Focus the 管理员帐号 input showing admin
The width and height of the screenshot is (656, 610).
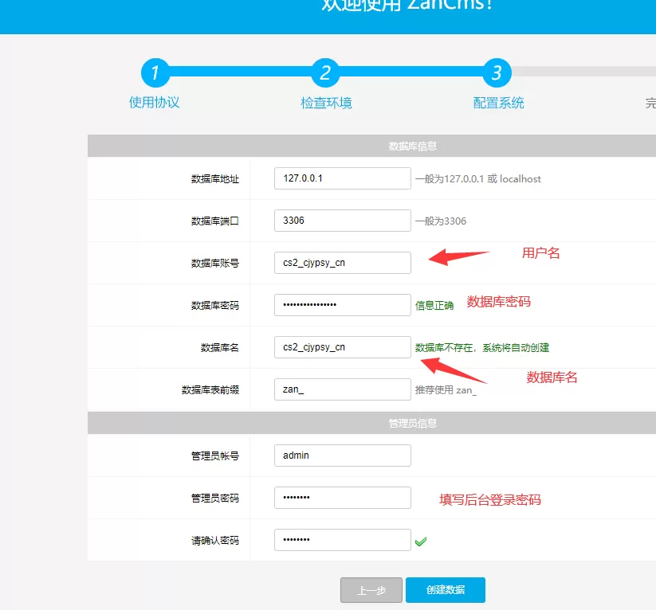pyautogui.click(x=343, y=456)
